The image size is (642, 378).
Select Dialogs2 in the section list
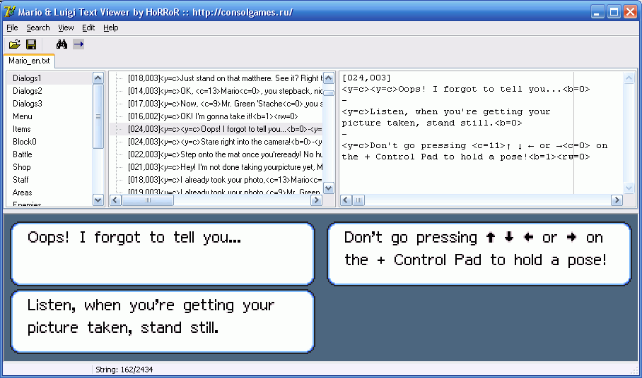point(50,91)
